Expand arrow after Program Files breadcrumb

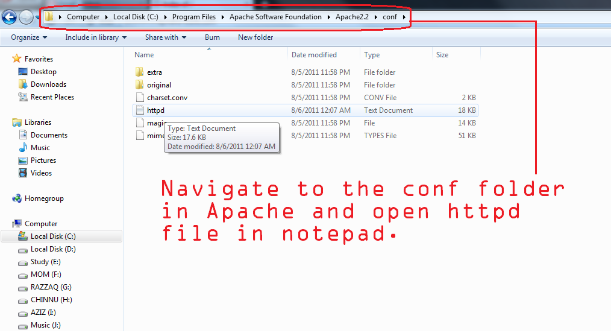[x=222, y=17]
